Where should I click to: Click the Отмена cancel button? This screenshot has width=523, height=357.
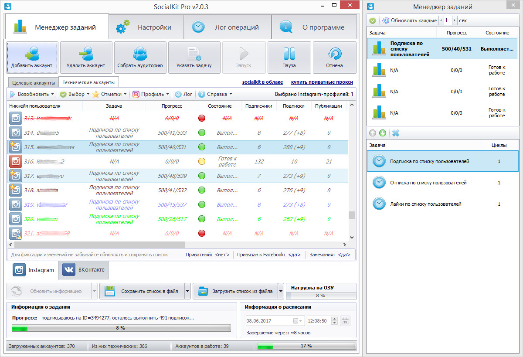click(x=334, y=58)
